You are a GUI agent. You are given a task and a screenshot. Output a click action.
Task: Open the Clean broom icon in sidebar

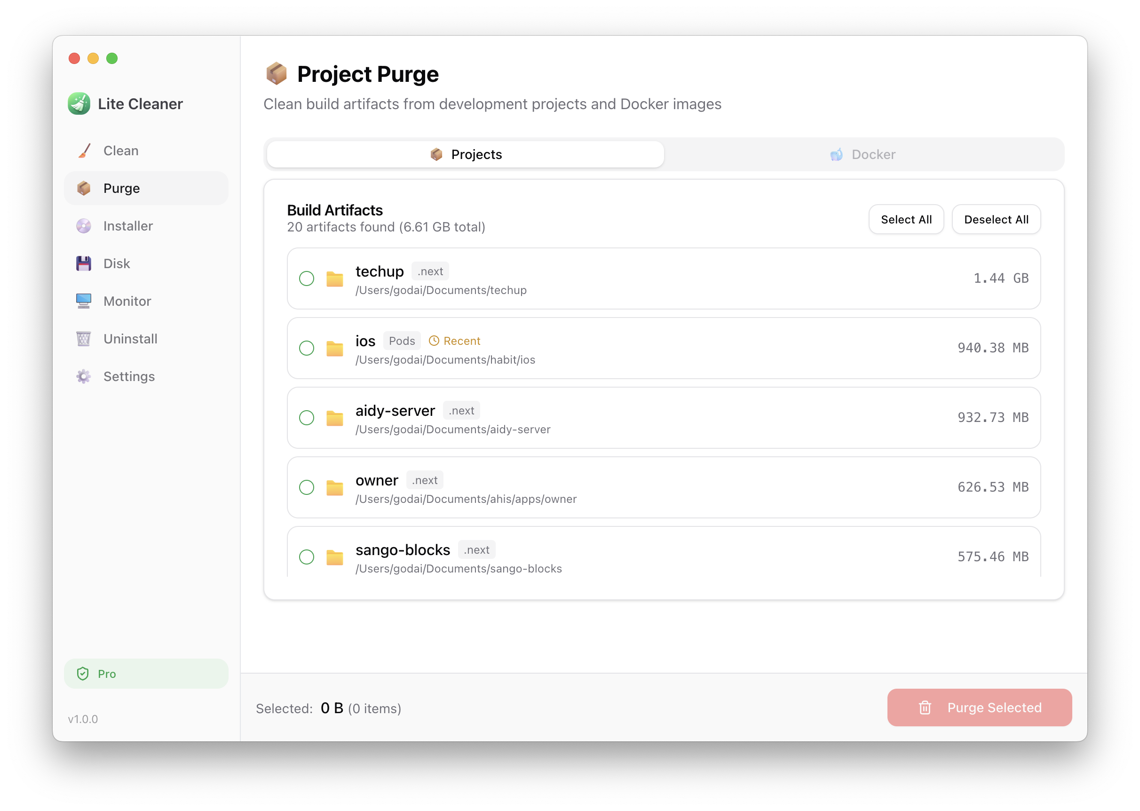(84, 151)
